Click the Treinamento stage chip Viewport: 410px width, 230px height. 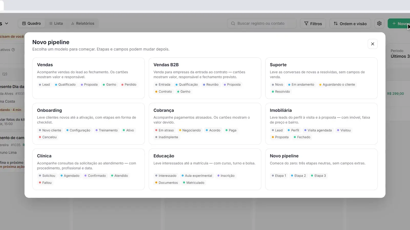click(107, 130)
